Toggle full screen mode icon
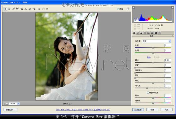 pos(128,9)
